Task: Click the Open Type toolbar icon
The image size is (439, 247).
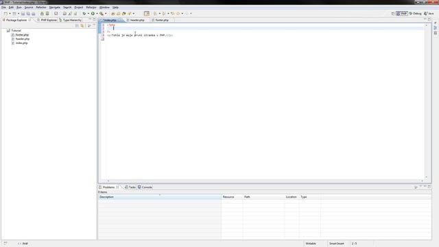Action: coord(112,14)
